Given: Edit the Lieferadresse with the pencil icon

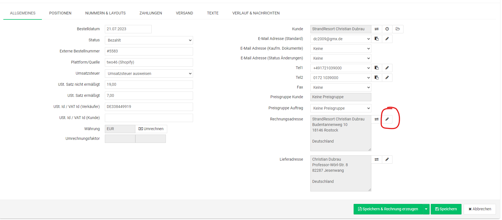Looking at the screenshot, I should (387, 160).
